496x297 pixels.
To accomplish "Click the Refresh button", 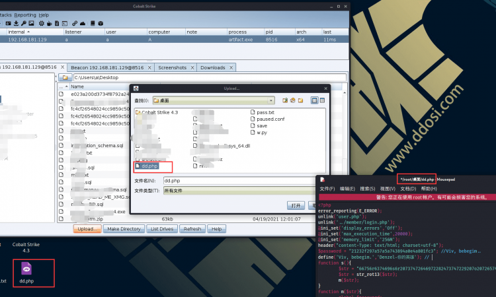I will pos(192,229).
